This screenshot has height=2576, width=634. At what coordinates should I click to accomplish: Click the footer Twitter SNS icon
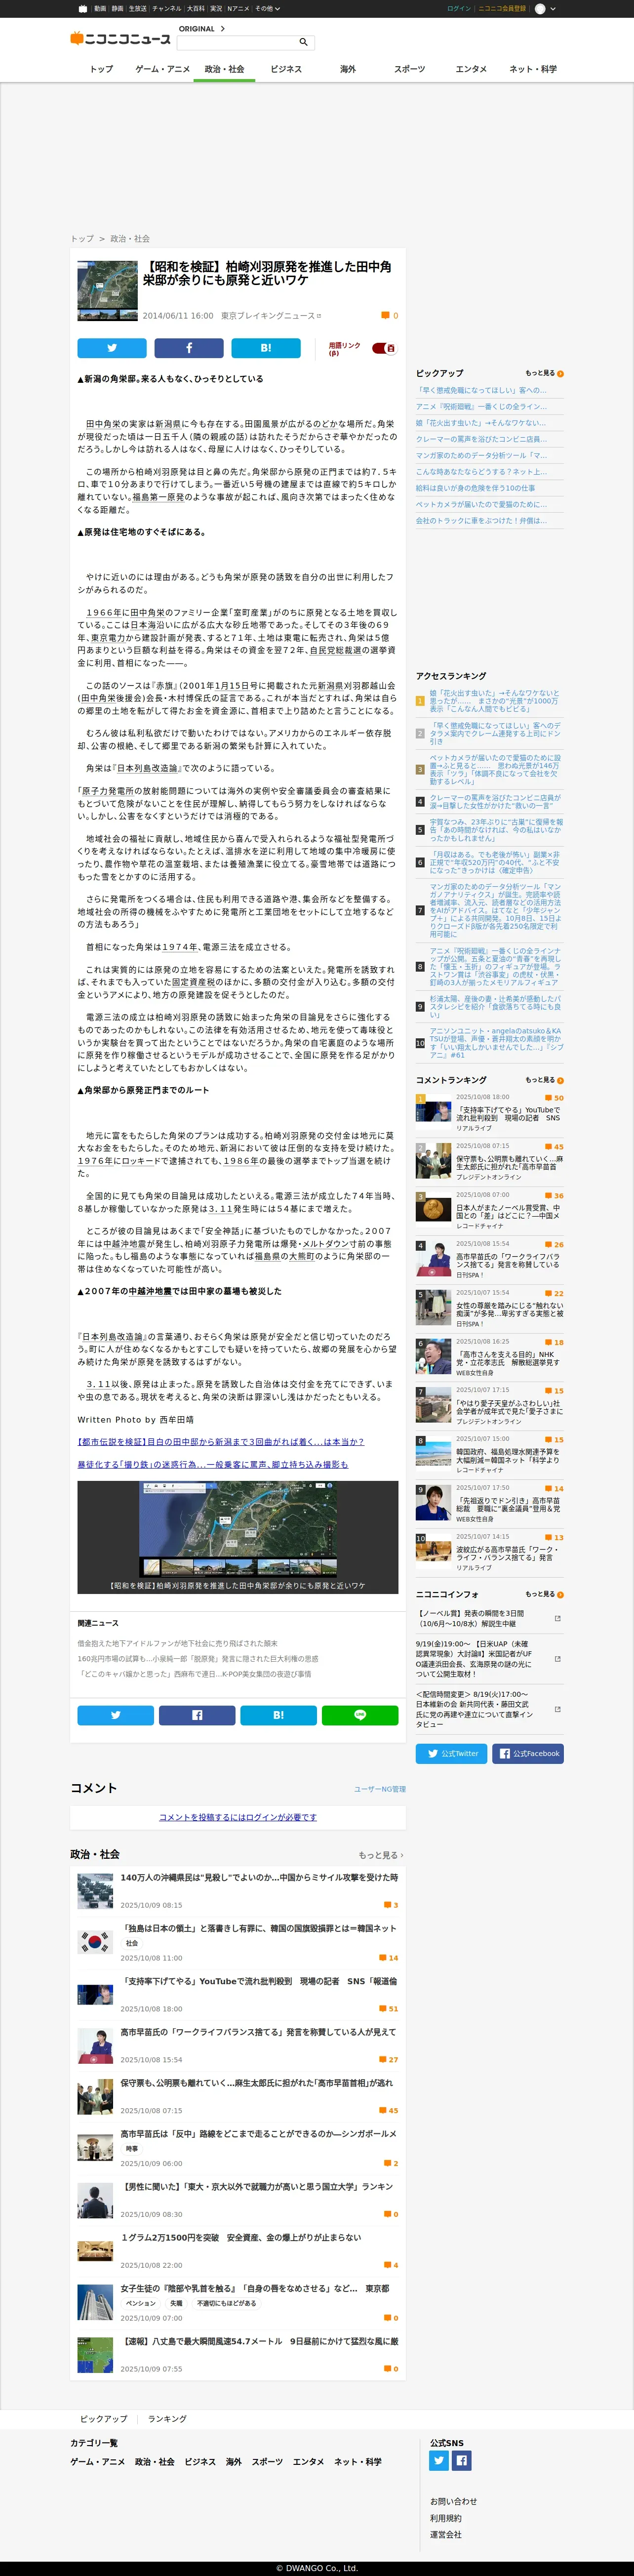pyautogui.click(x=439, y=2460)
